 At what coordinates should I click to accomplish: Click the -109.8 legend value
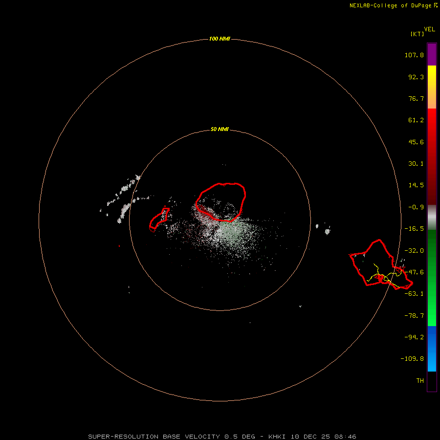click(412, 359)
